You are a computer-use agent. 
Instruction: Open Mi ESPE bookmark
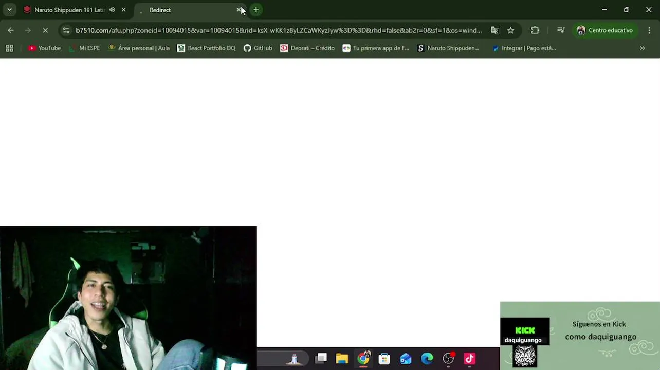(85, 48)
